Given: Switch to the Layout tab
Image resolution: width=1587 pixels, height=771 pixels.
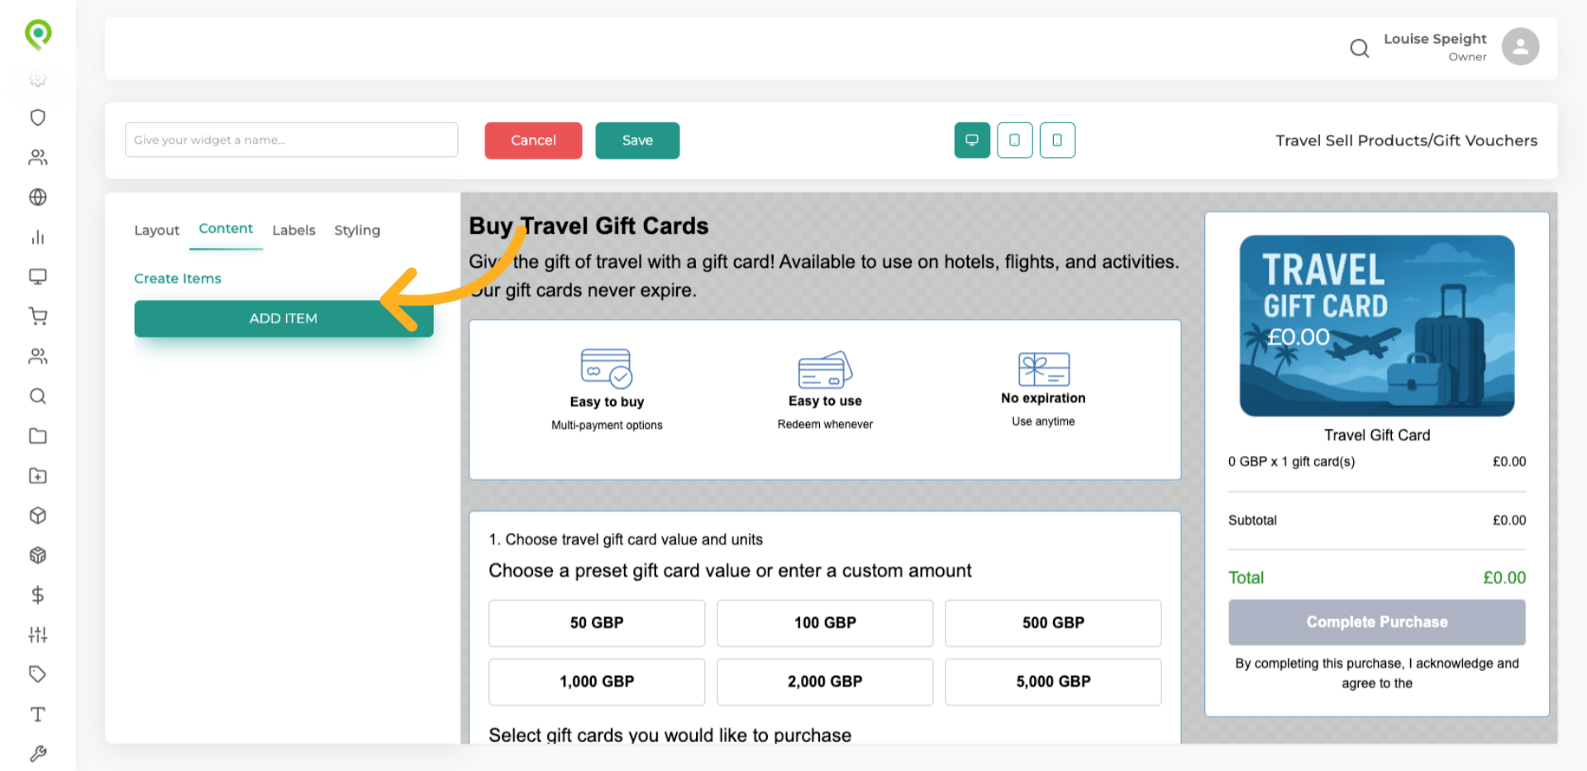Looking at the screenshot, I should coord(156,231).
